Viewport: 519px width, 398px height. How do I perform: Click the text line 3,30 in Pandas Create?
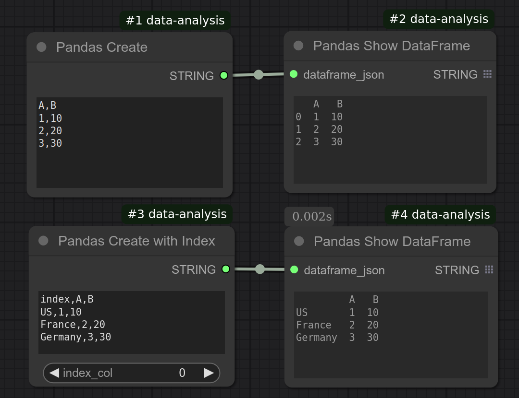click(x=50, y=143)
